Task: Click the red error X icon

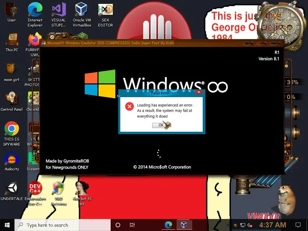Action: coord(129,106)
